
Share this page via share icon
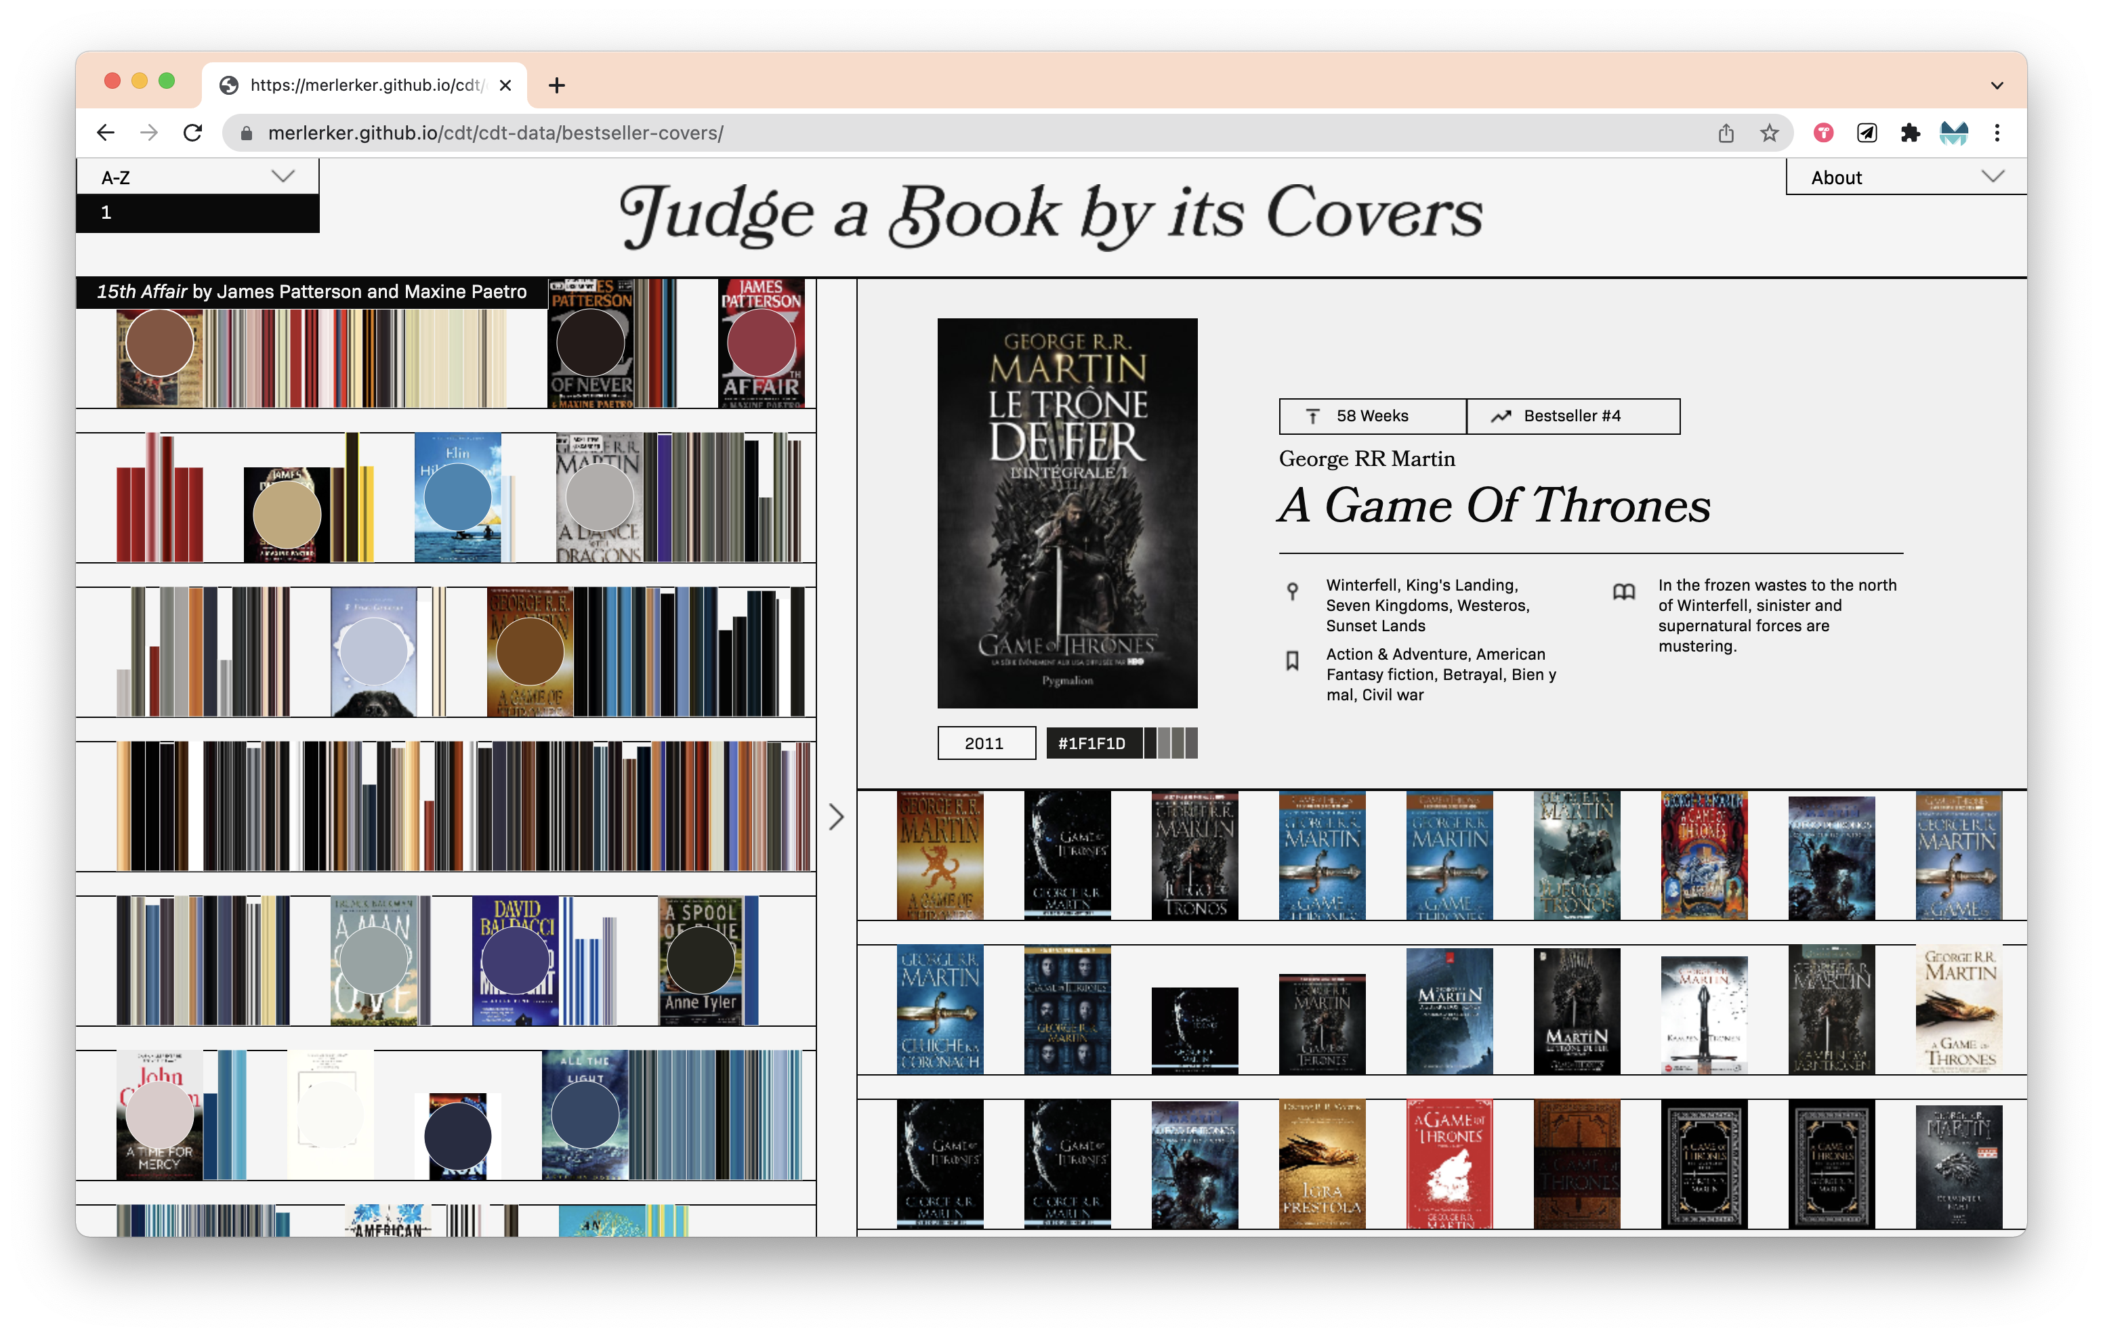click(1726, 133)
